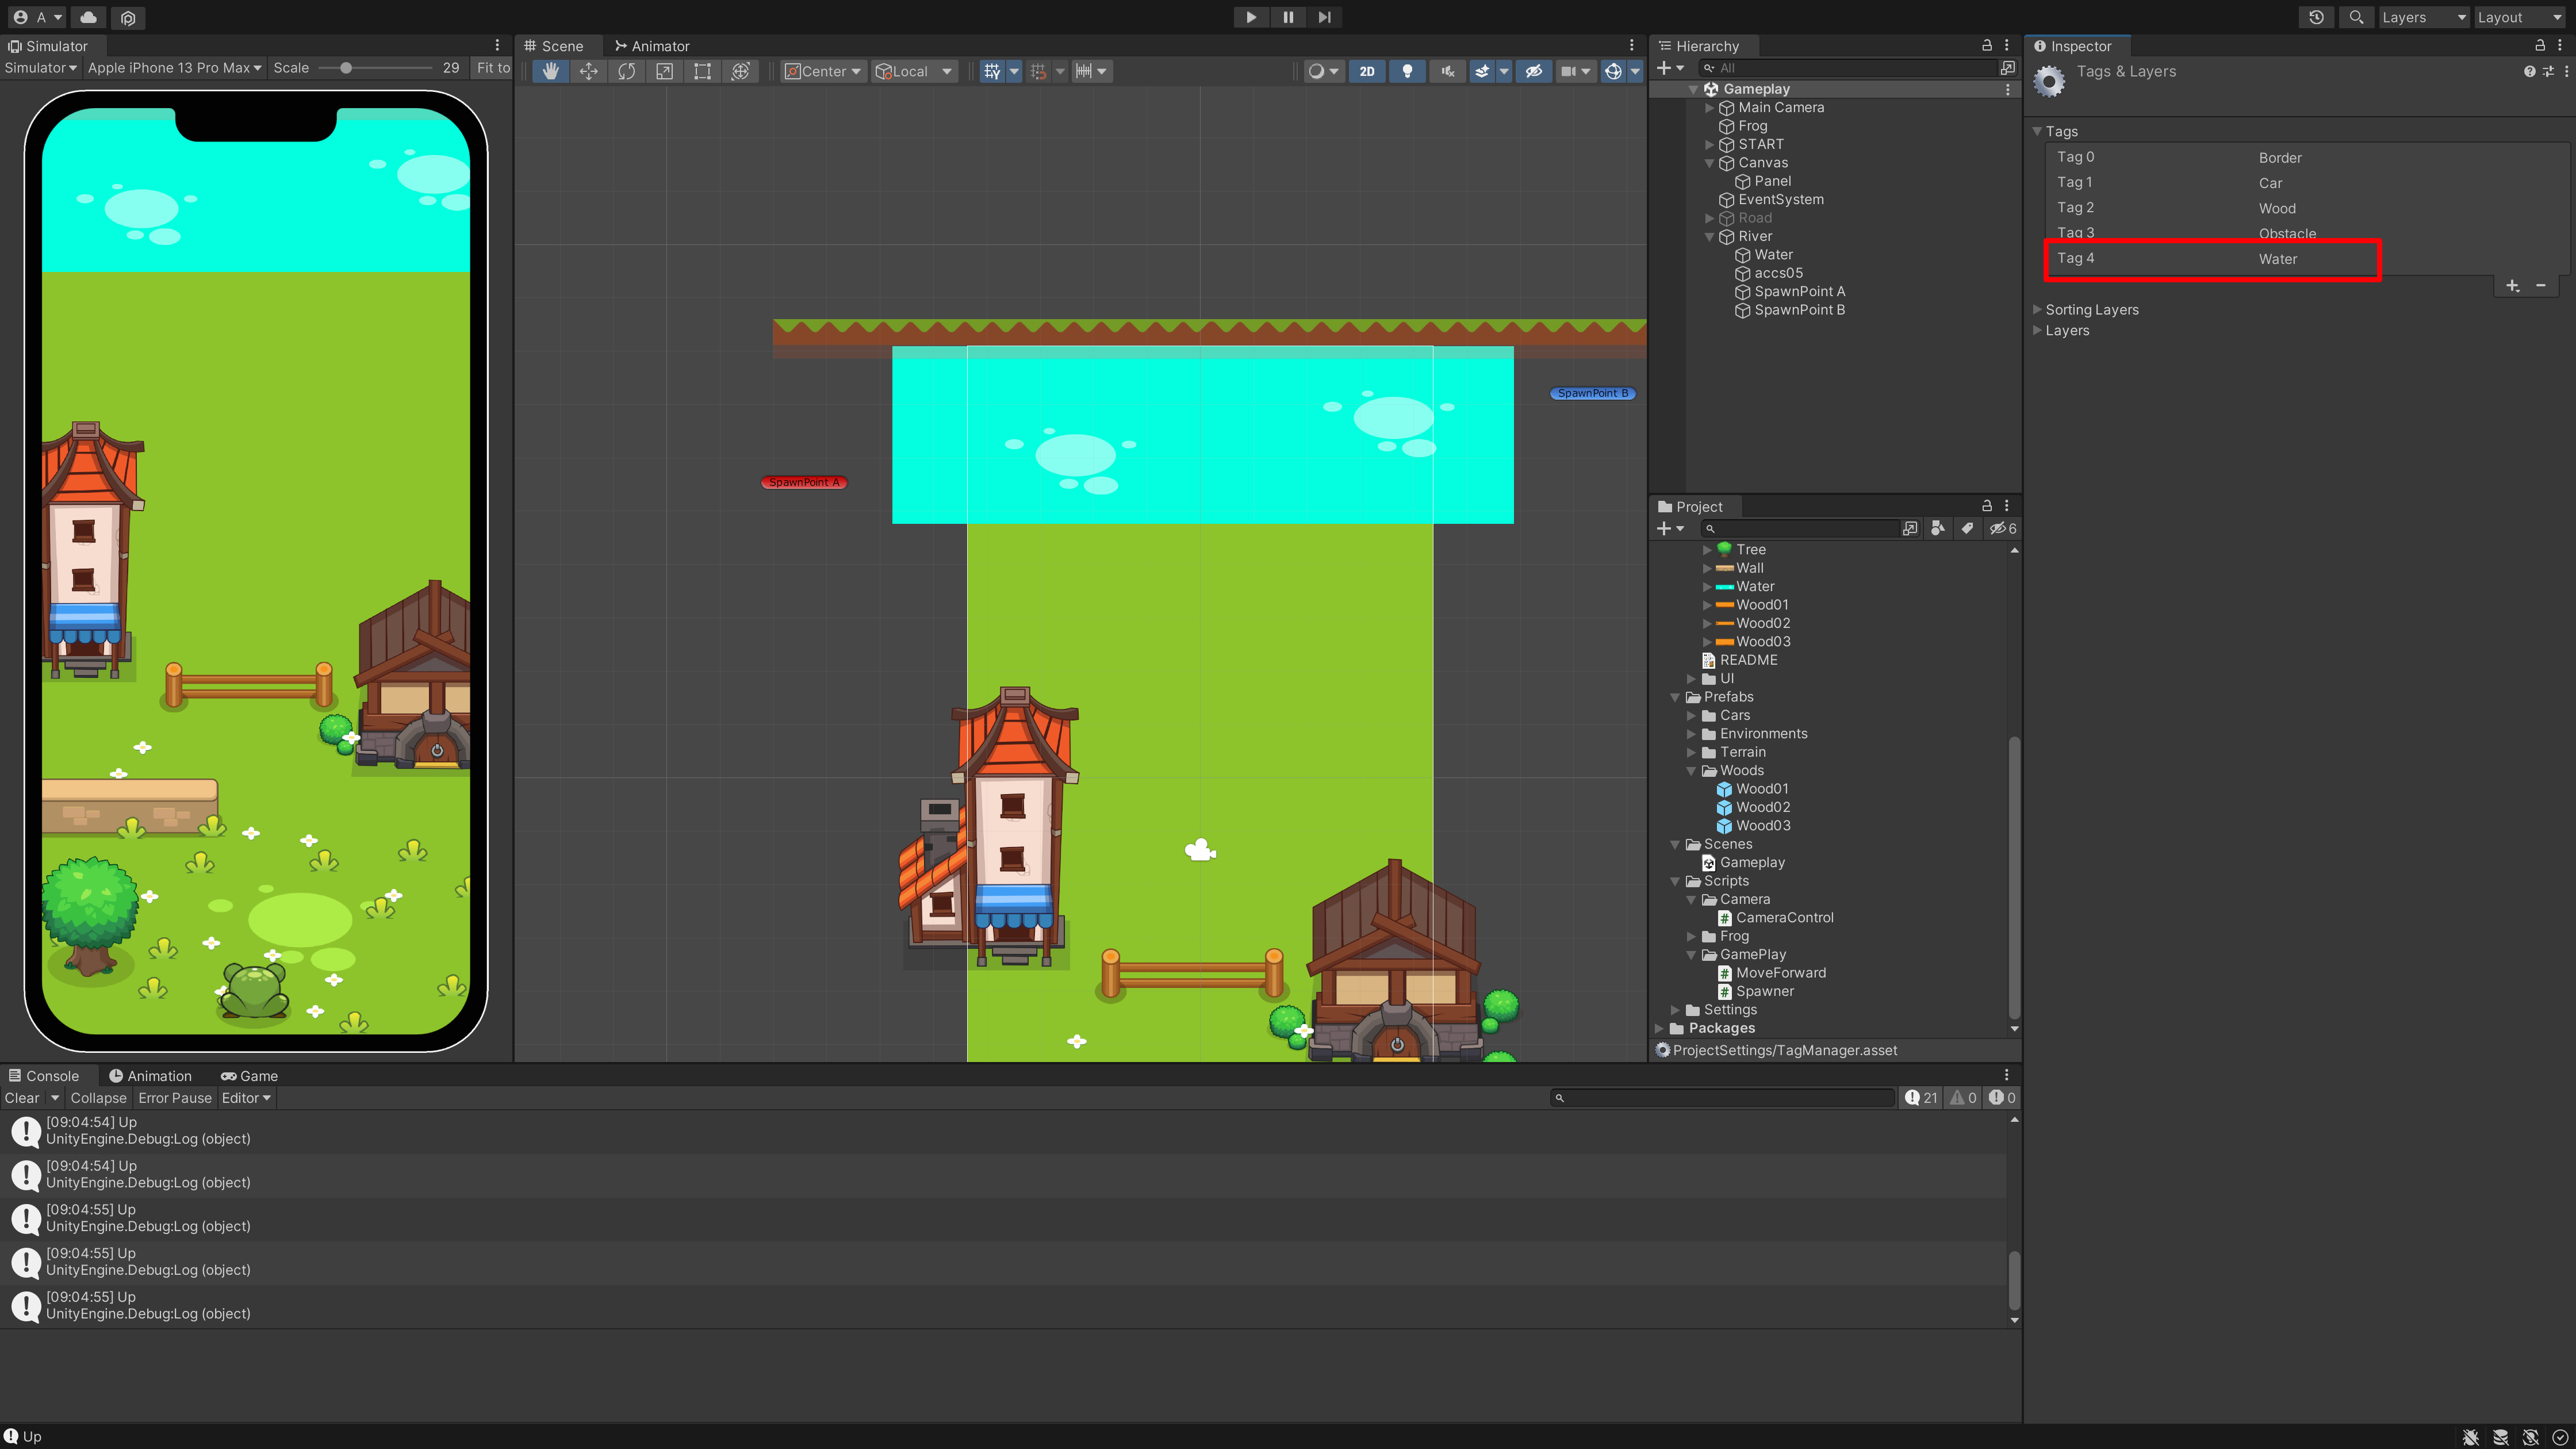This screenshot has height=1449, width=2576.
Task: Switch to the Scene tab
Action: (x=554, y=46)
